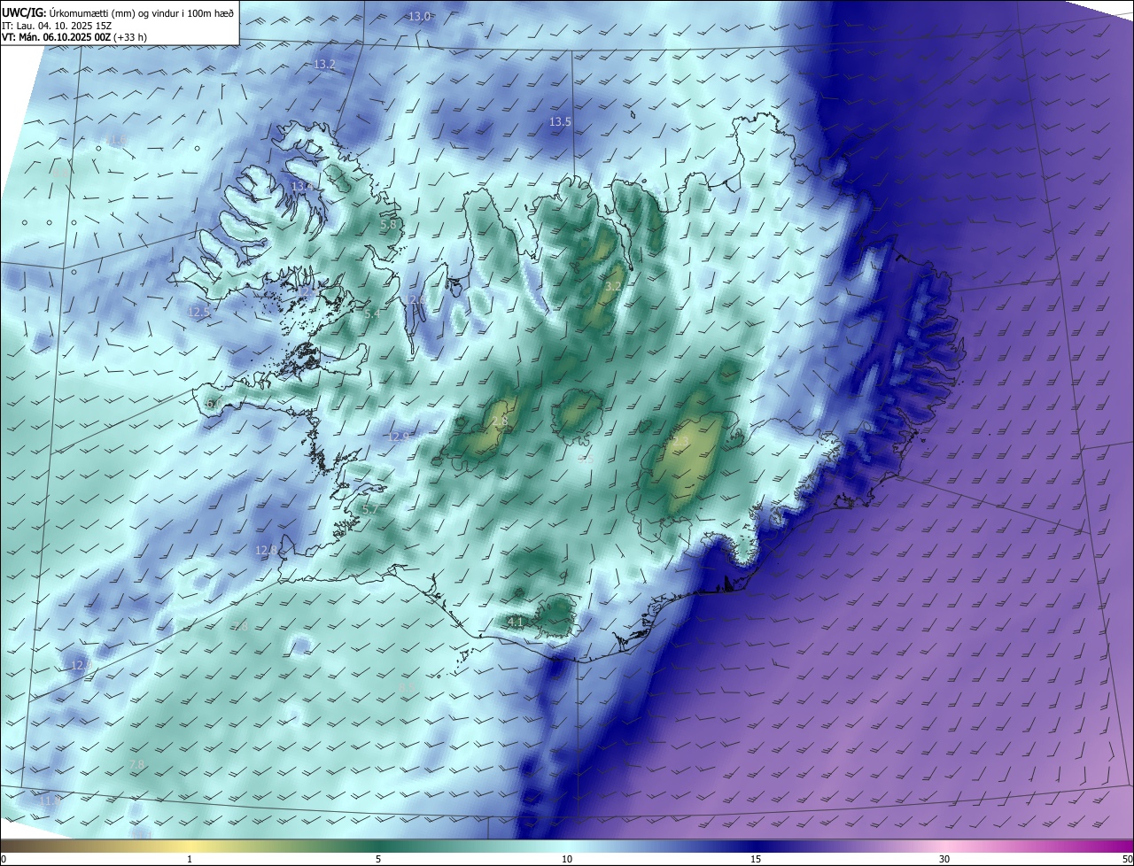Click the 13.5 value label on map
The image size is (1134, 866).
[560, 121]
